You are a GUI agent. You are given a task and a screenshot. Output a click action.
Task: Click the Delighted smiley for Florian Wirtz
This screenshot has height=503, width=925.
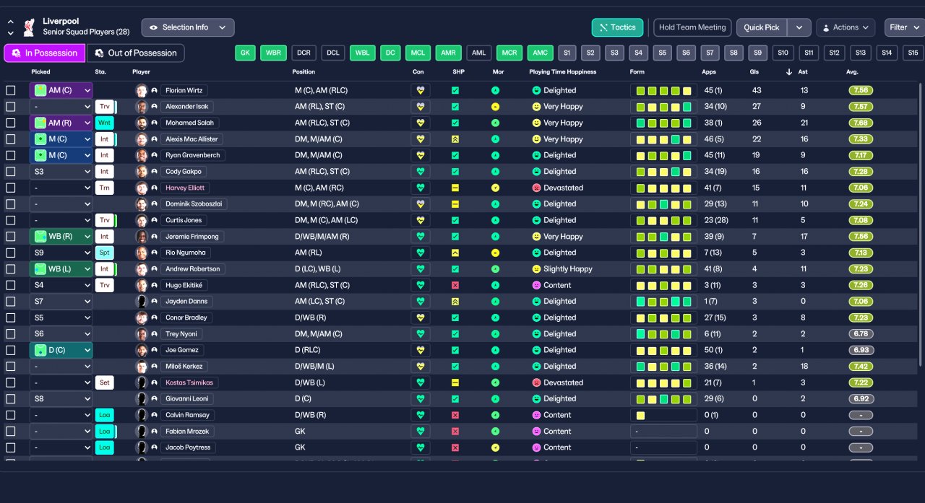[537, 91]
